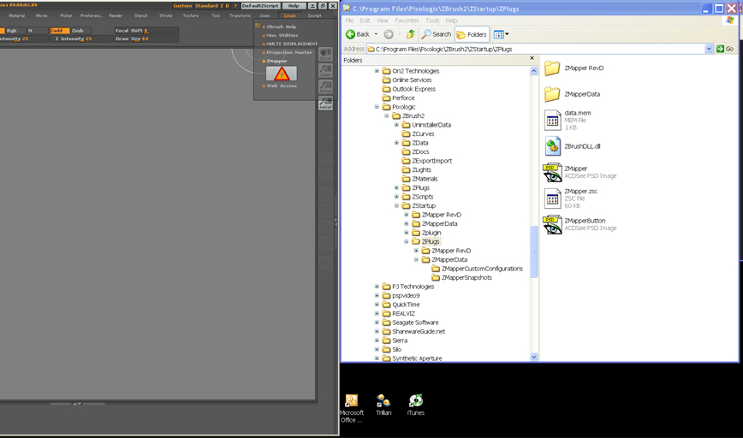Open the Back button history dropdown
The height and width of the screenshot is (438, 743).
(376, 34)
